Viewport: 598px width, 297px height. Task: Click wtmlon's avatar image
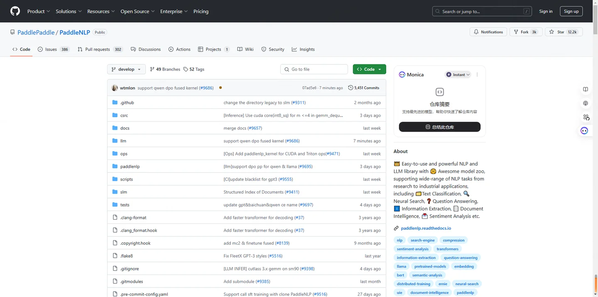click(x=115, y=88)
